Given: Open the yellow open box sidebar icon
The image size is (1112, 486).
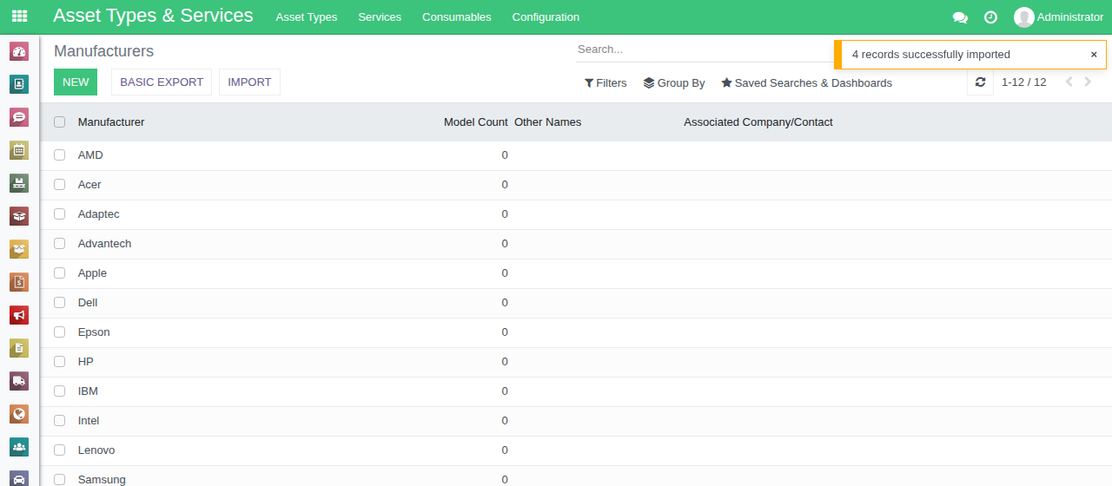Looking at the screenshot, I should [19, 249].
